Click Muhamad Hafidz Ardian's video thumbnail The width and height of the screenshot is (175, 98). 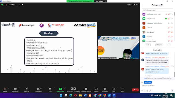(x=119, y=48)
